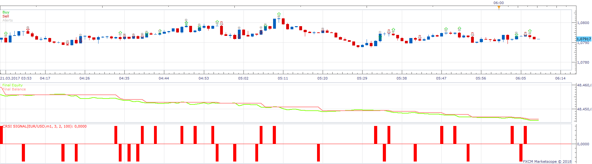This screenshot has height=164, width=592.
Task: Click the last buy arrow on the chart
Action: (x=530, y=31)
